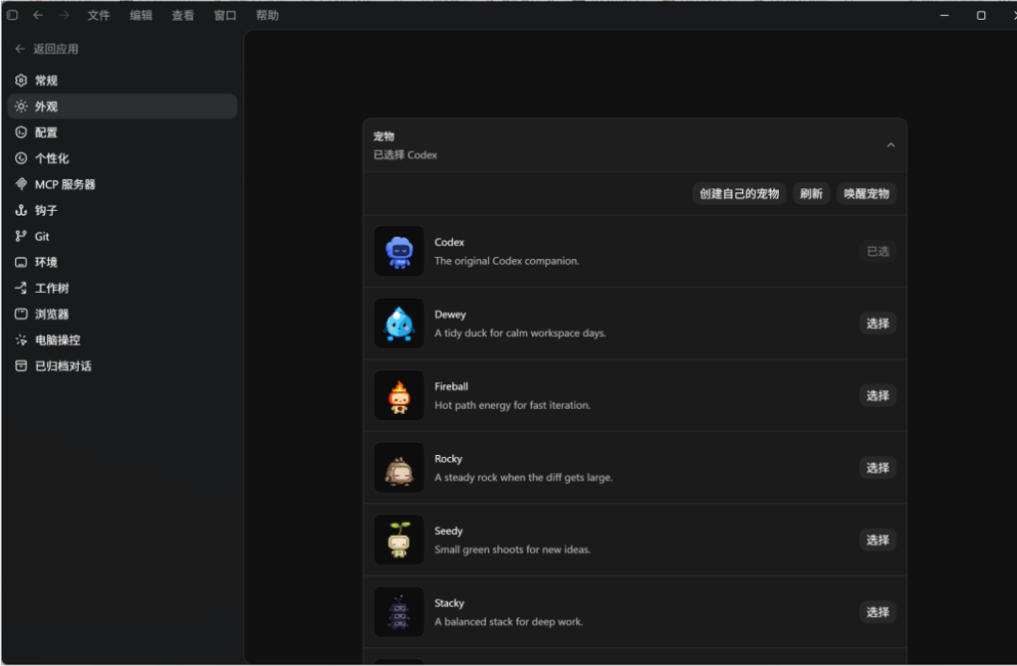The height and width of the screenshot is (666, 1017).
Task: Click the Seedy pet thumbnail
Action: (399, 540)
